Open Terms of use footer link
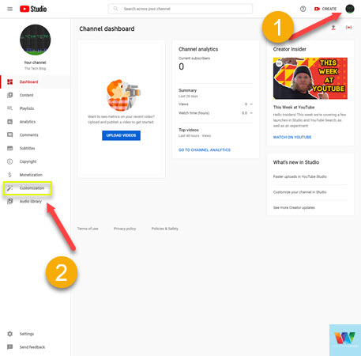The image size is (361, 356). (x=88, y=229)
